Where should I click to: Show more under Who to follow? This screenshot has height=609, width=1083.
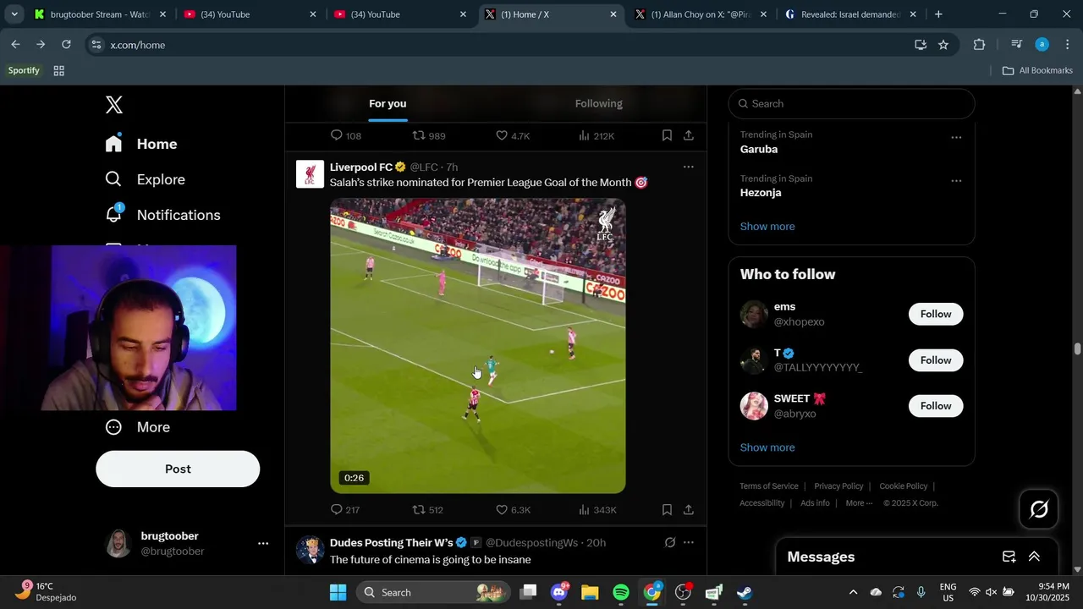point(767,447)
